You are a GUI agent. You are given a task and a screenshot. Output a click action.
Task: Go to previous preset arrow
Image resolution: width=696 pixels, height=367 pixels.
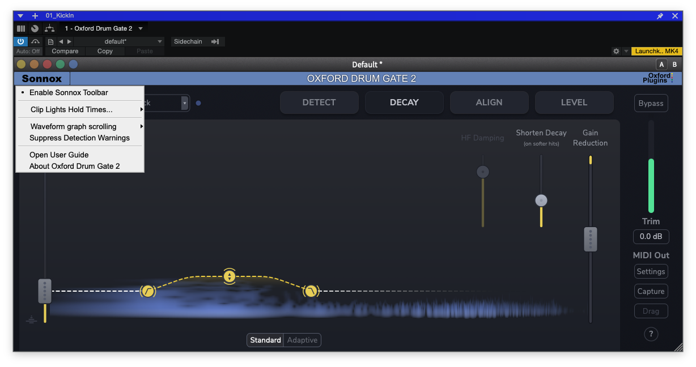(x=61, y=41)
